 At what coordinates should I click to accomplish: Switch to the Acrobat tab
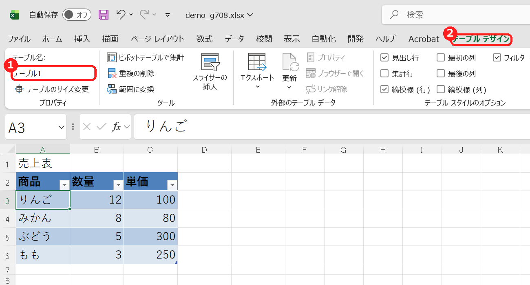[424, 39]
